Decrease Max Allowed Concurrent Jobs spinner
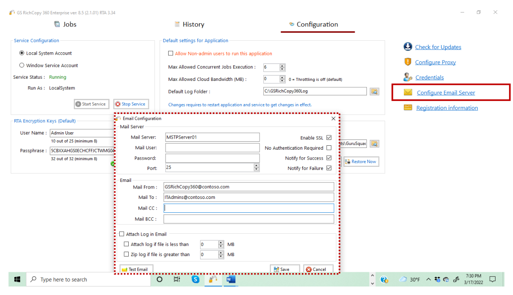This screenshot has width=513, height=295. pyautogui.click(x=282, y=69)
